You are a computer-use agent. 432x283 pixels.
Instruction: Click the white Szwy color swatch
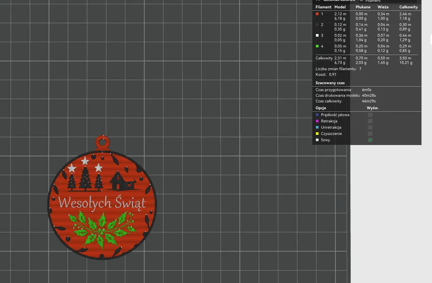click(x=317, y=140)
